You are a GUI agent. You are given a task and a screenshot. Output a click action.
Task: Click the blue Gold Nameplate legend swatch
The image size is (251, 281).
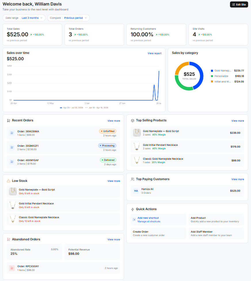[212, 71]
